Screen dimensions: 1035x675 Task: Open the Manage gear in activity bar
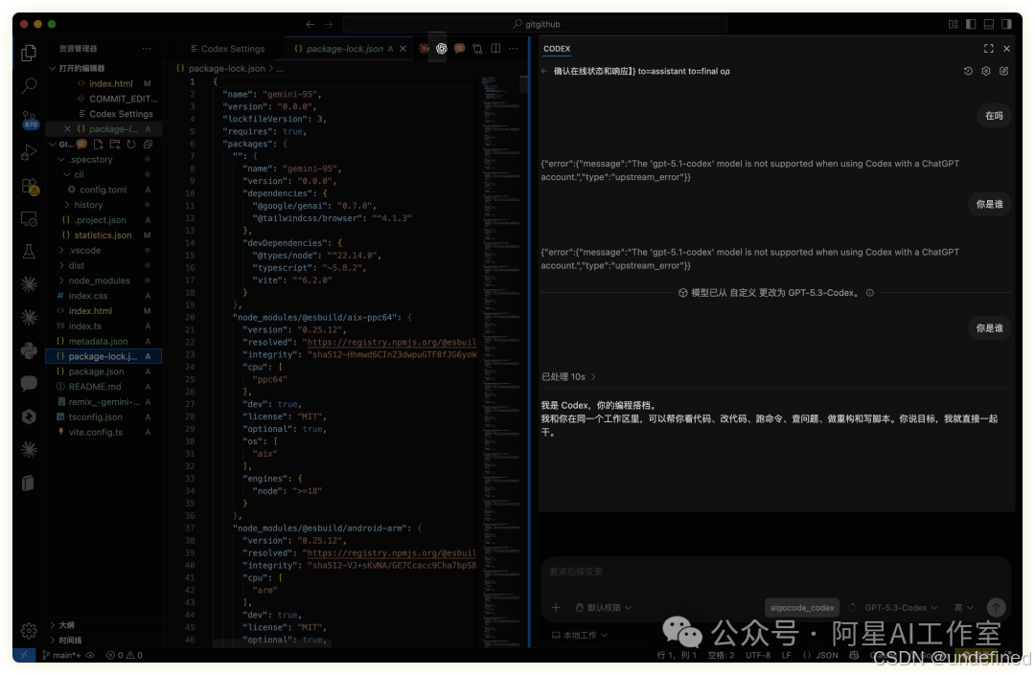point(29,631)
